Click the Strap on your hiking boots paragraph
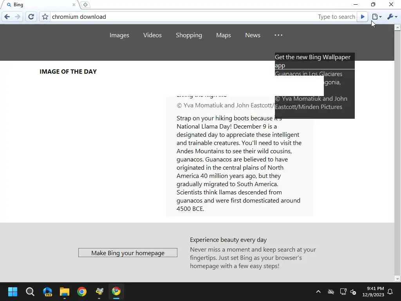 (239, 163)
